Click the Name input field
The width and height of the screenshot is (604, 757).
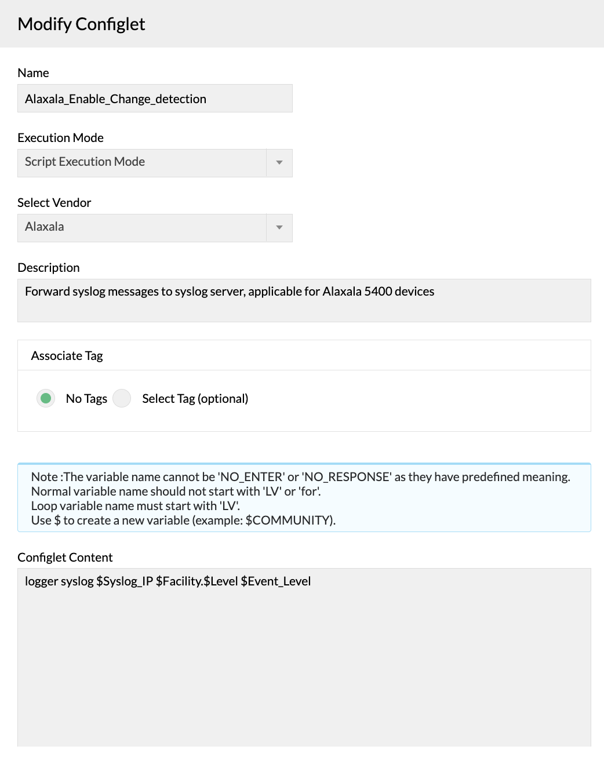click(155, 99)
